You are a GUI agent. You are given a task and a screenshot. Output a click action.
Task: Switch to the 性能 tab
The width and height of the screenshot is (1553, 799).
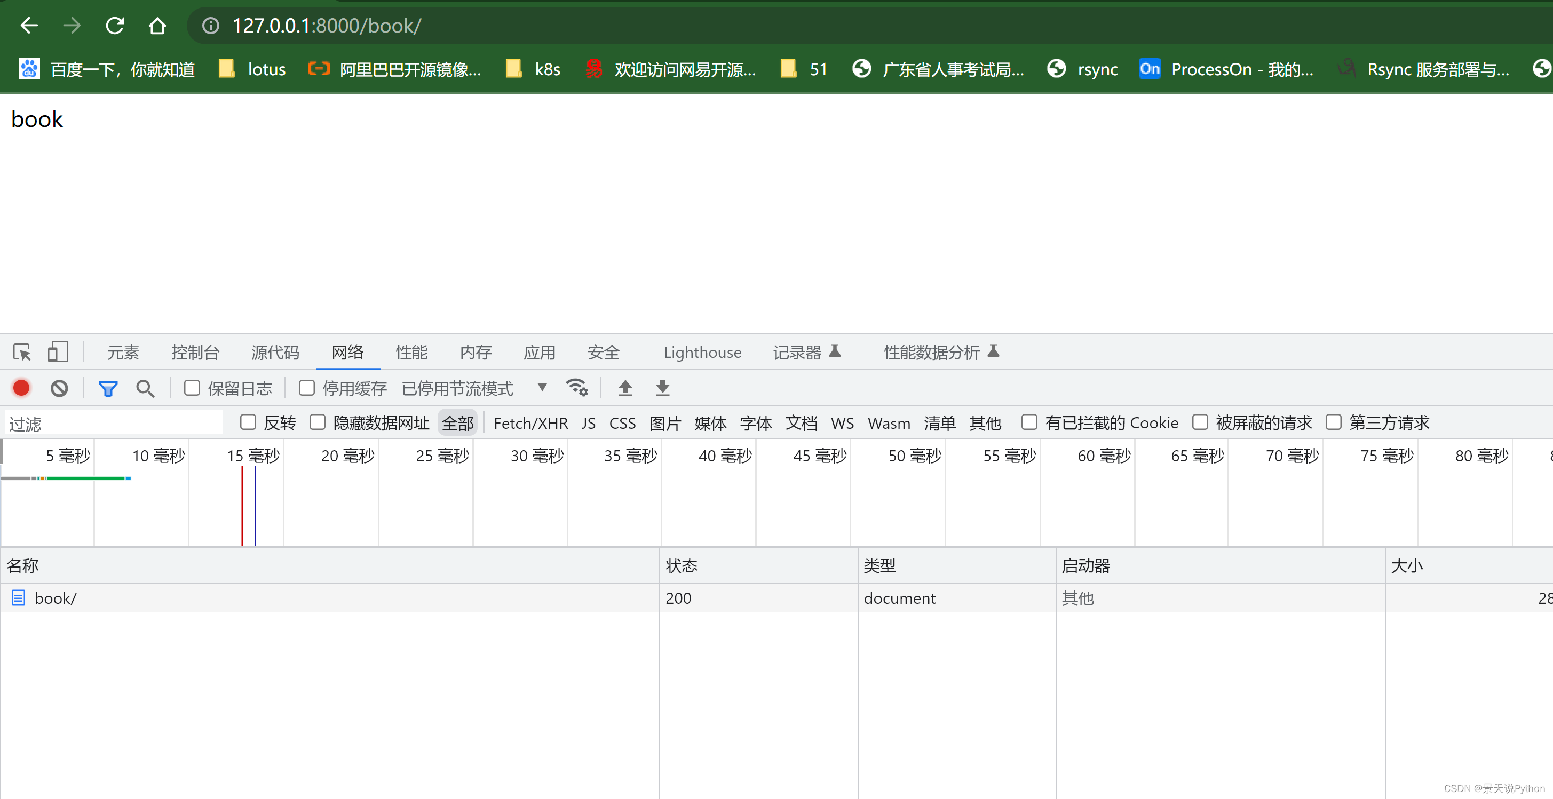click(412, 352)
